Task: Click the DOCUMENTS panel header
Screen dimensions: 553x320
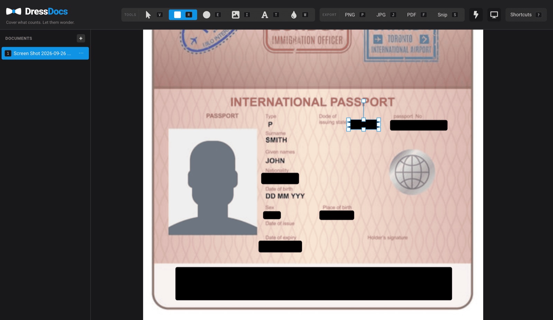Action: tap(19, 38)
